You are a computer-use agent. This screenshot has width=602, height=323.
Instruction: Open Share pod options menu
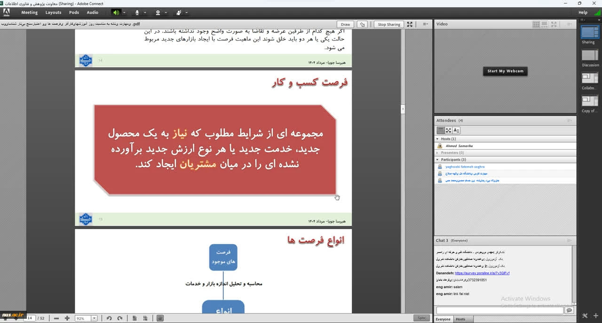425,24
